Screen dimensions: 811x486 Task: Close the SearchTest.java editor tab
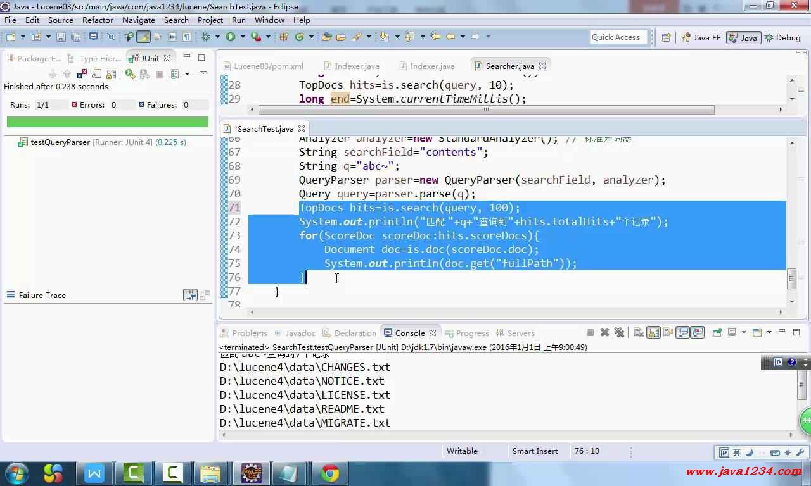(302, 128)
